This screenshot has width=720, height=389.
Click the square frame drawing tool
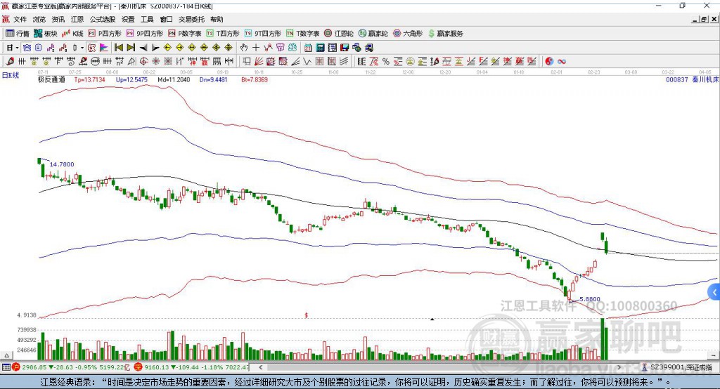click(247, 62)
